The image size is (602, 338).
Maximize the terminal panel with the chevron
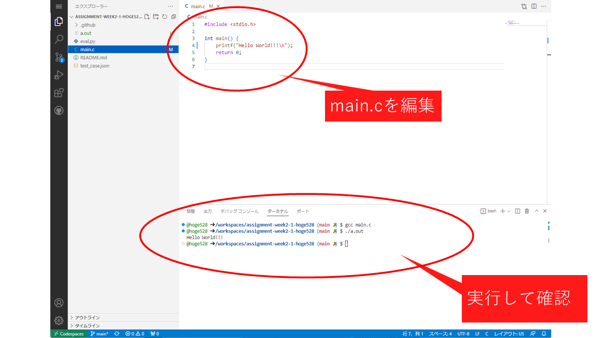tap(537, 211)
